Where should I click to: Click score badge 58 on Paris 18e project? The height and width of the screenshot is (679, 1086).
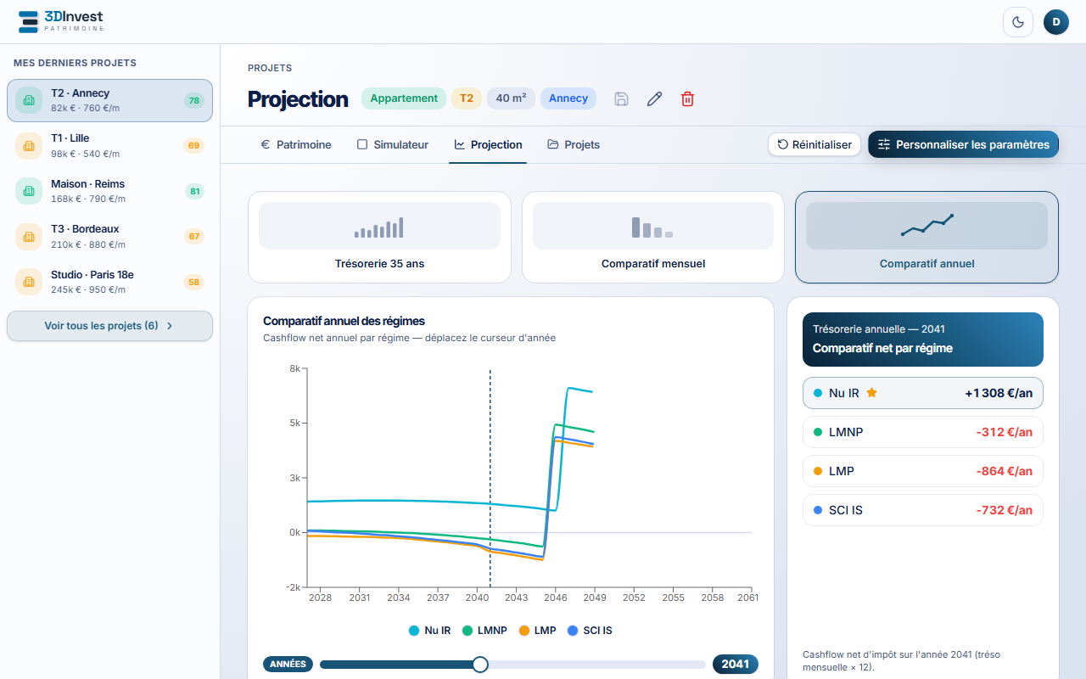(x=194, y=283)
